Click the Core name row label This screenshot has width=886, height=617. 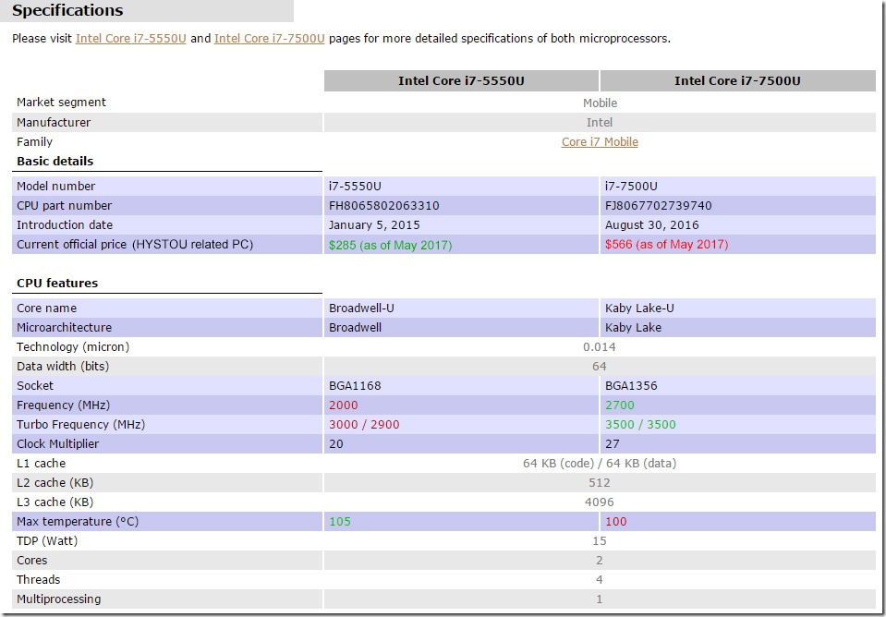coord(46,308)
